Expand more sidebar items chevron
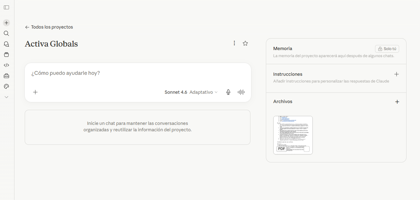 [x=6, y=97]
